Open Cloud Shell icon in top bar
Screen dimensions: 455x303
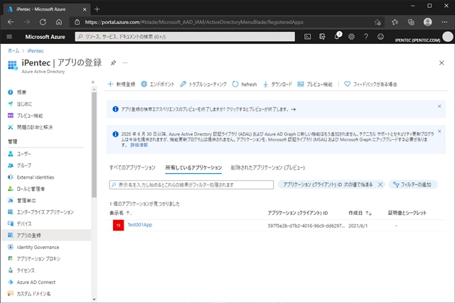307,37
